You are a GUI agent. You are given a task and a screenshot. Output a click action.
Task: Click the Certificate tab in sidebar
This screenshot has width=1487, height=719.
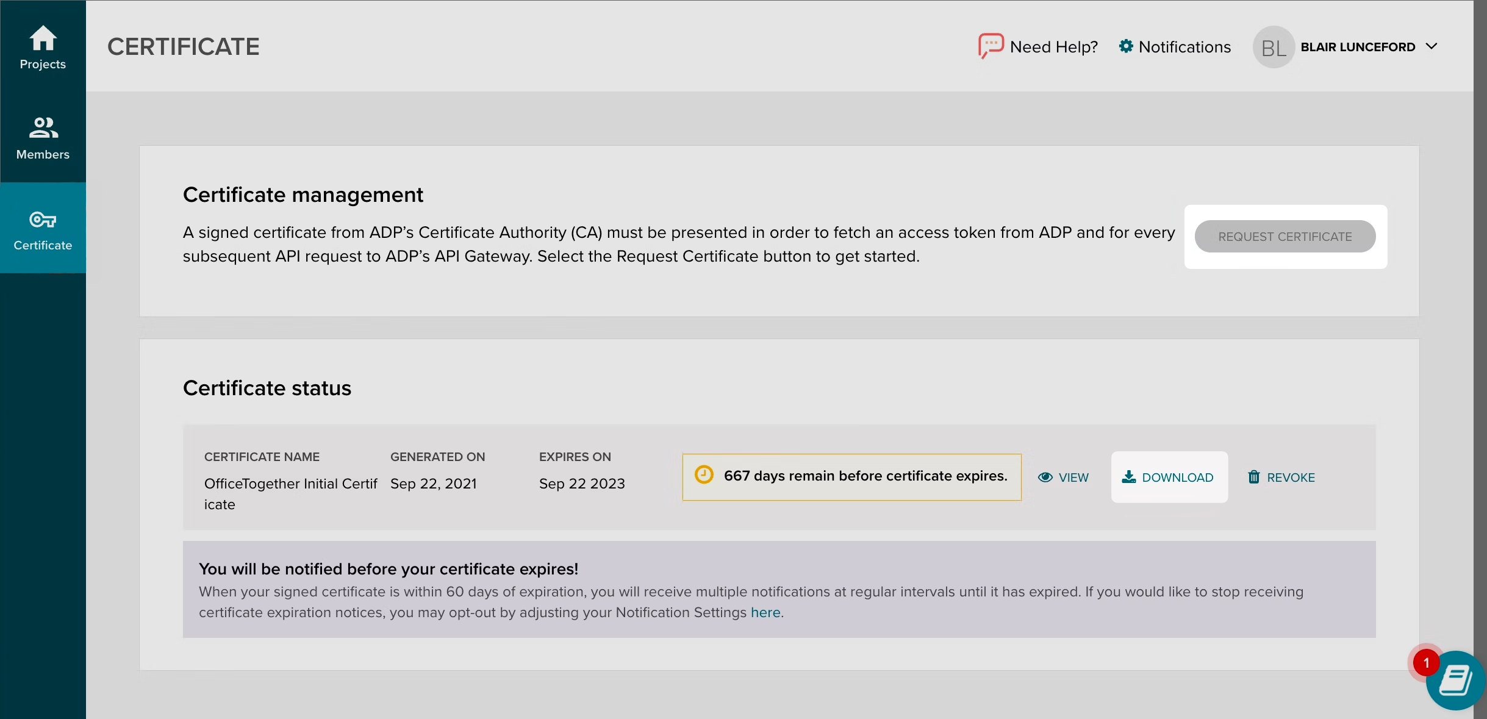(43, 227)
